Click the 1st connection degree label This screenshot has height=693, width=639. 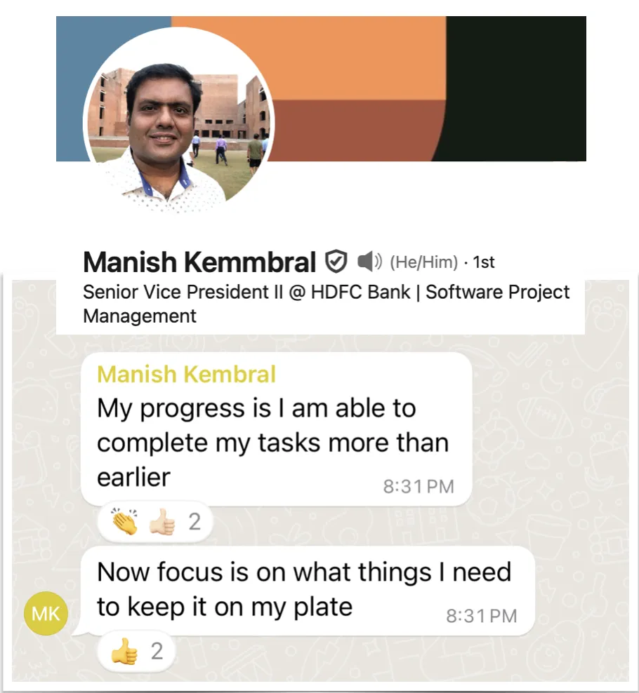tap(484, 262)
